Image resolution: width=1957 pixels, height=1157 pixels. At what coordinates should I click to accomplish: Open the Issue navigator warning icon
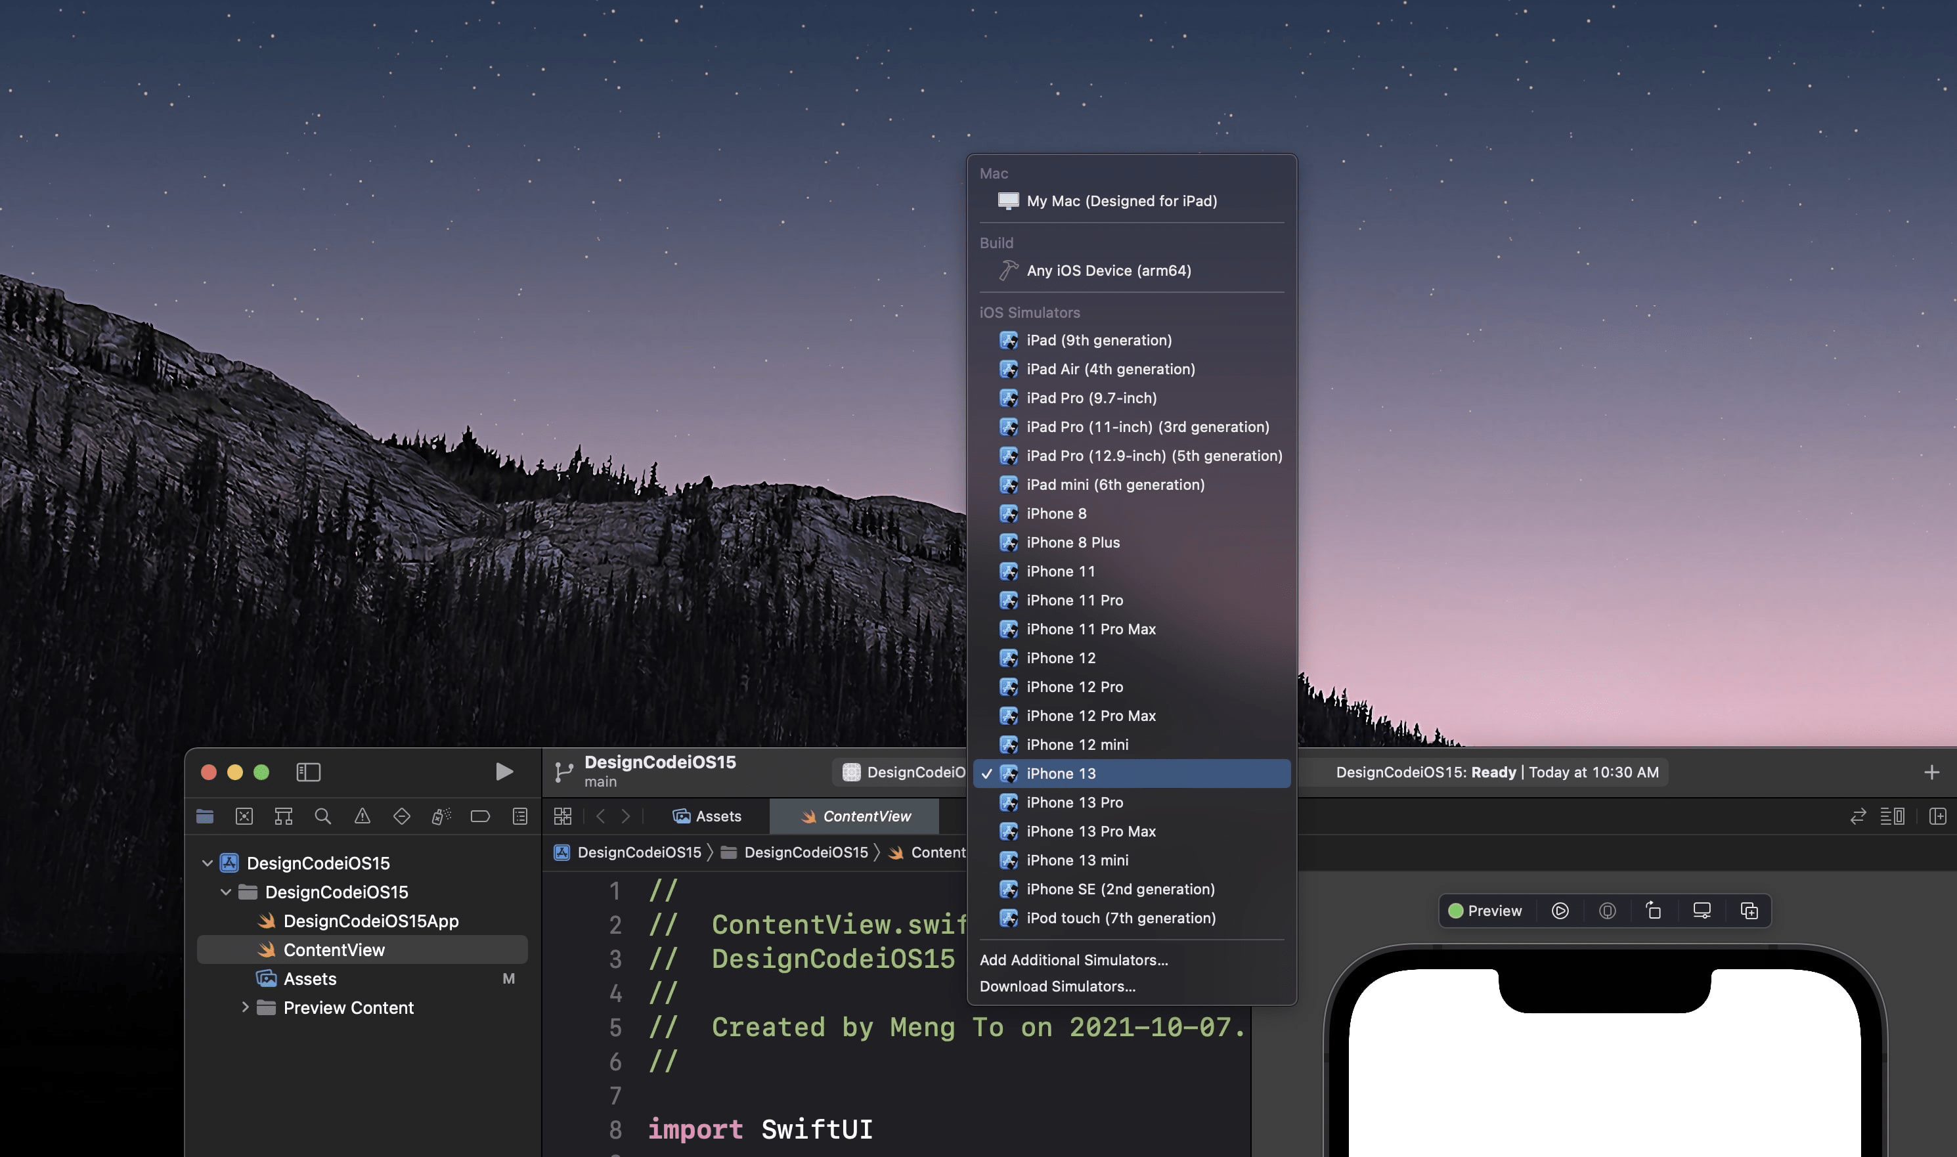[362, 816]
